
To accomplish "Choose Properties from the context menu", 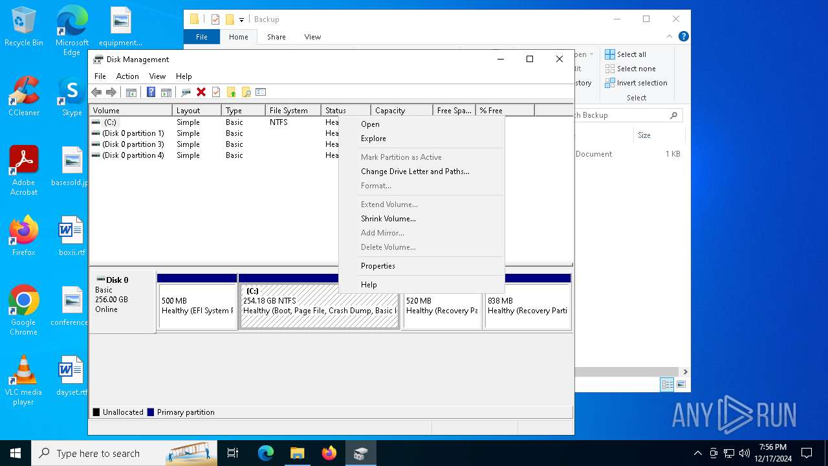I will click(x=421, y=266).
